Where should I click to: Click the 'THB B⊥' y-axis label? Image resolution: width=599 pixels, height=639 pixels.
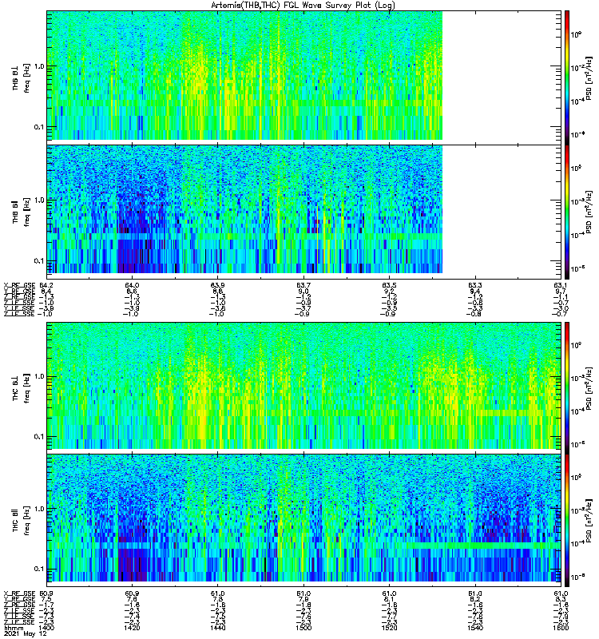tap(16, 77)
